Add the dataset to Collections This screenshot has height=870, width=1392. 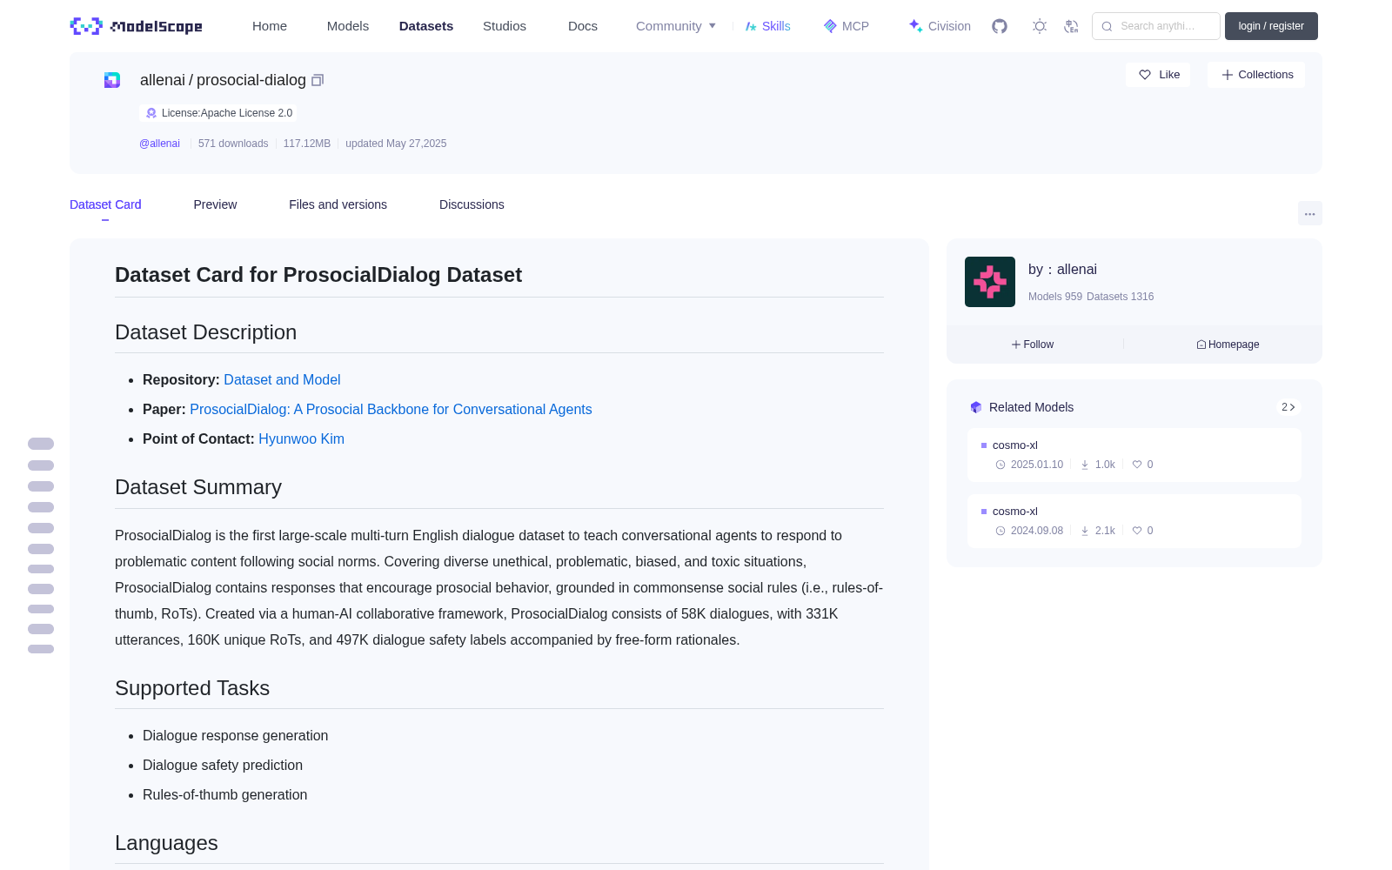(1256, 75)
